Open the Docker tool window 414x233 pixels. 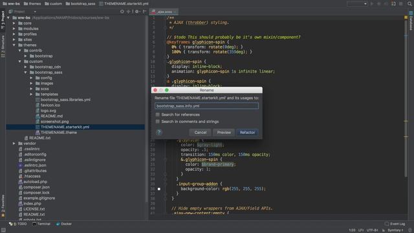click(x=64, y=224)
